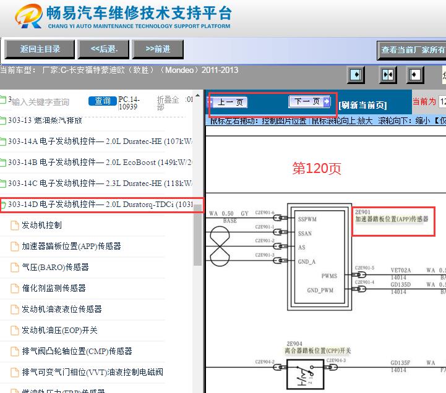Expand 303-14B 2.0L EcoBoost folder
This screenshot has height=393, width=446.
(100, 163)
